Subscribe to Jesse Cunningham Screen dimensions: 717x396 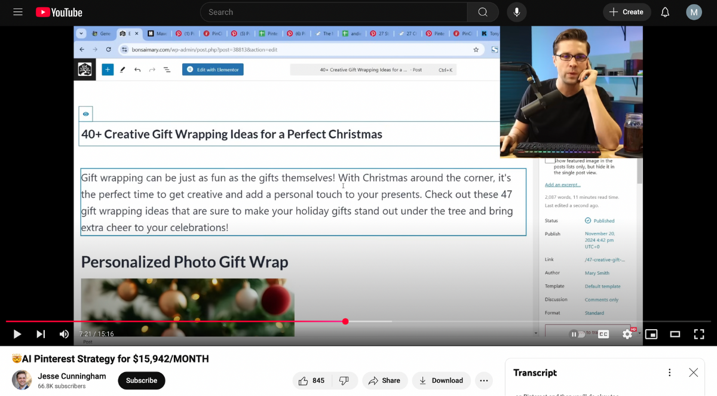142,380
